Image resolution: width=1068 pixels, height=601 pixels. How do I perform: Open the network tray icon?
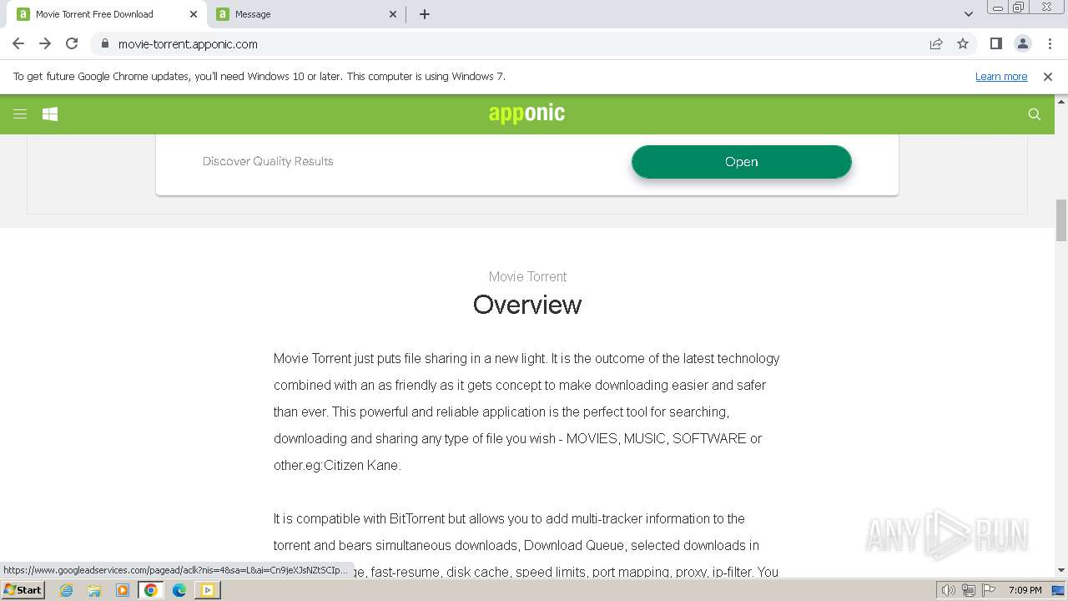[969, 590]
